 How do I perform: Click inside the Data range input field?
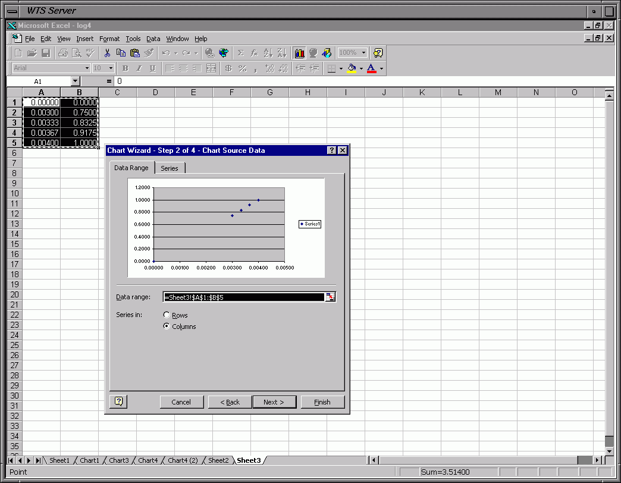(x=244, y=297)
